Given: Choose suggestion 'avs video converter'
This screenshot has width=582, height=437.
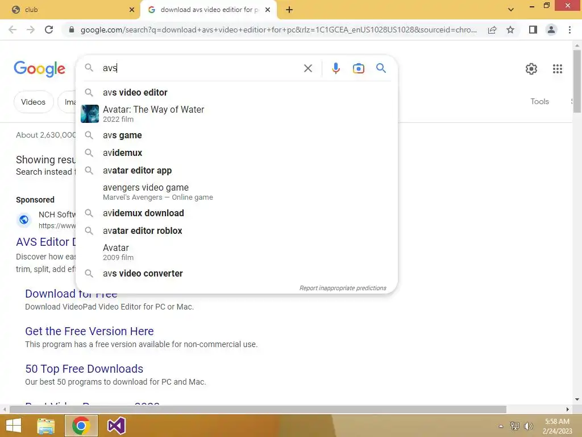Looking at the screenshot, I should [236, 274].
